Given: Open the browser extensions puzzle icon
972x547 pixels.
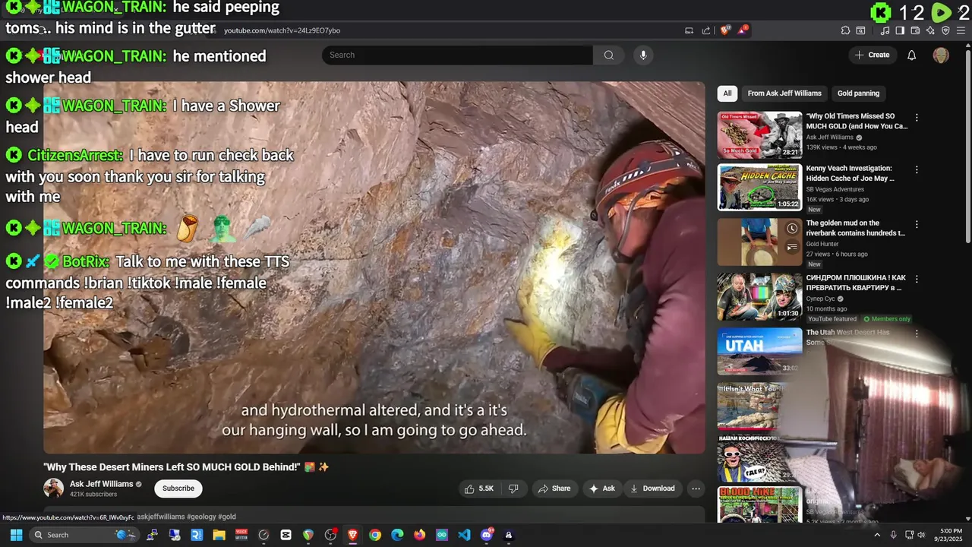Looking at the screenshot, I should (845, 30).
